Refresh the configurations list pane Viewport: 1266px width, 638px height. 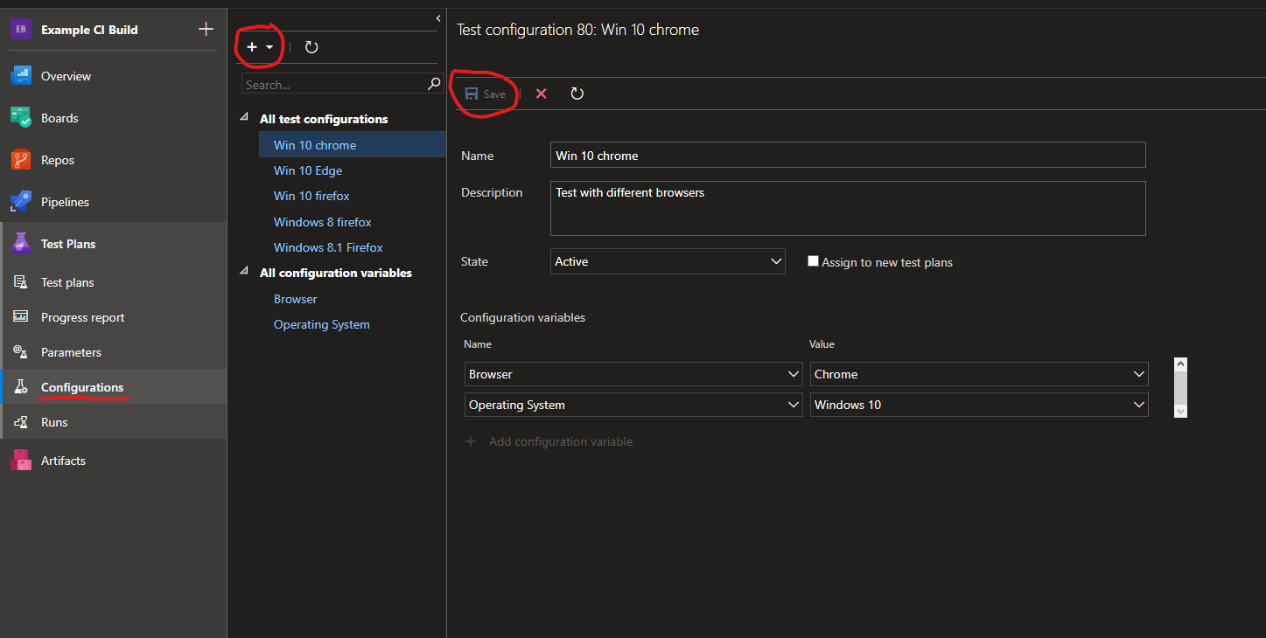click(x=311, y=47)
